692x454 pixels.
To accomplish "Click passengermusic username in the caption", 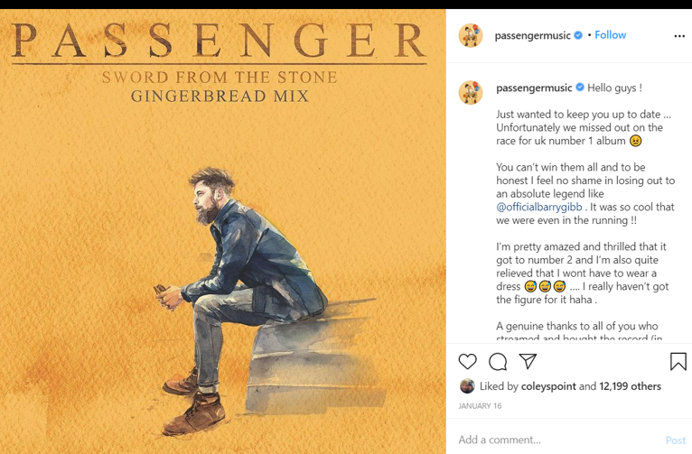I will click(534, 88).
